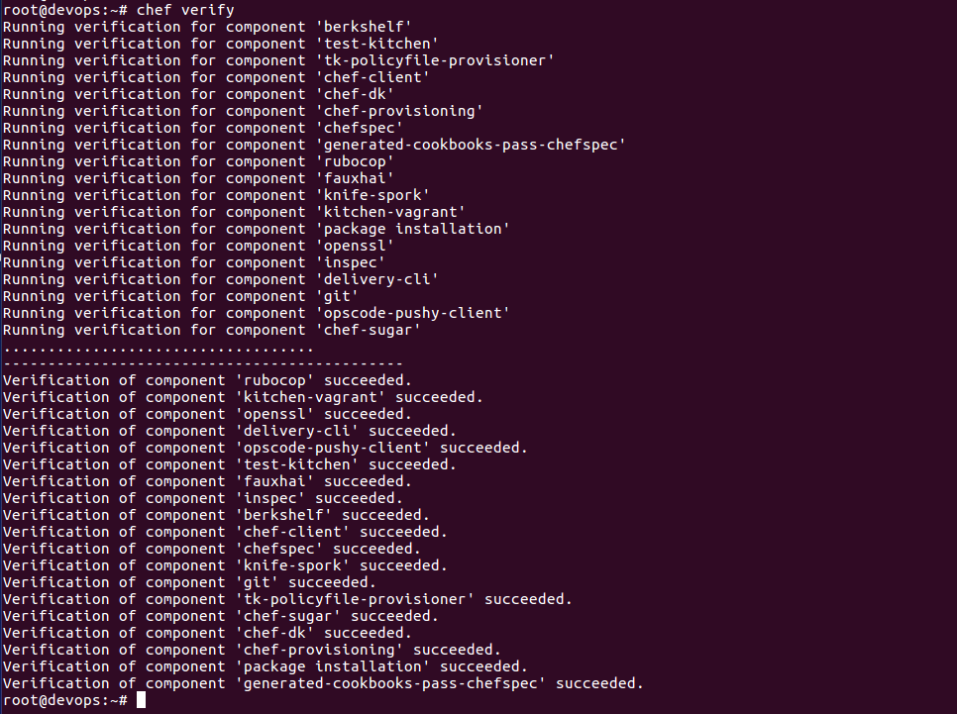Screen dimensions: 957x714
Task: Click the terminal cursor block at the prompt
Action: pyautogui.click(x=141, y=700)
